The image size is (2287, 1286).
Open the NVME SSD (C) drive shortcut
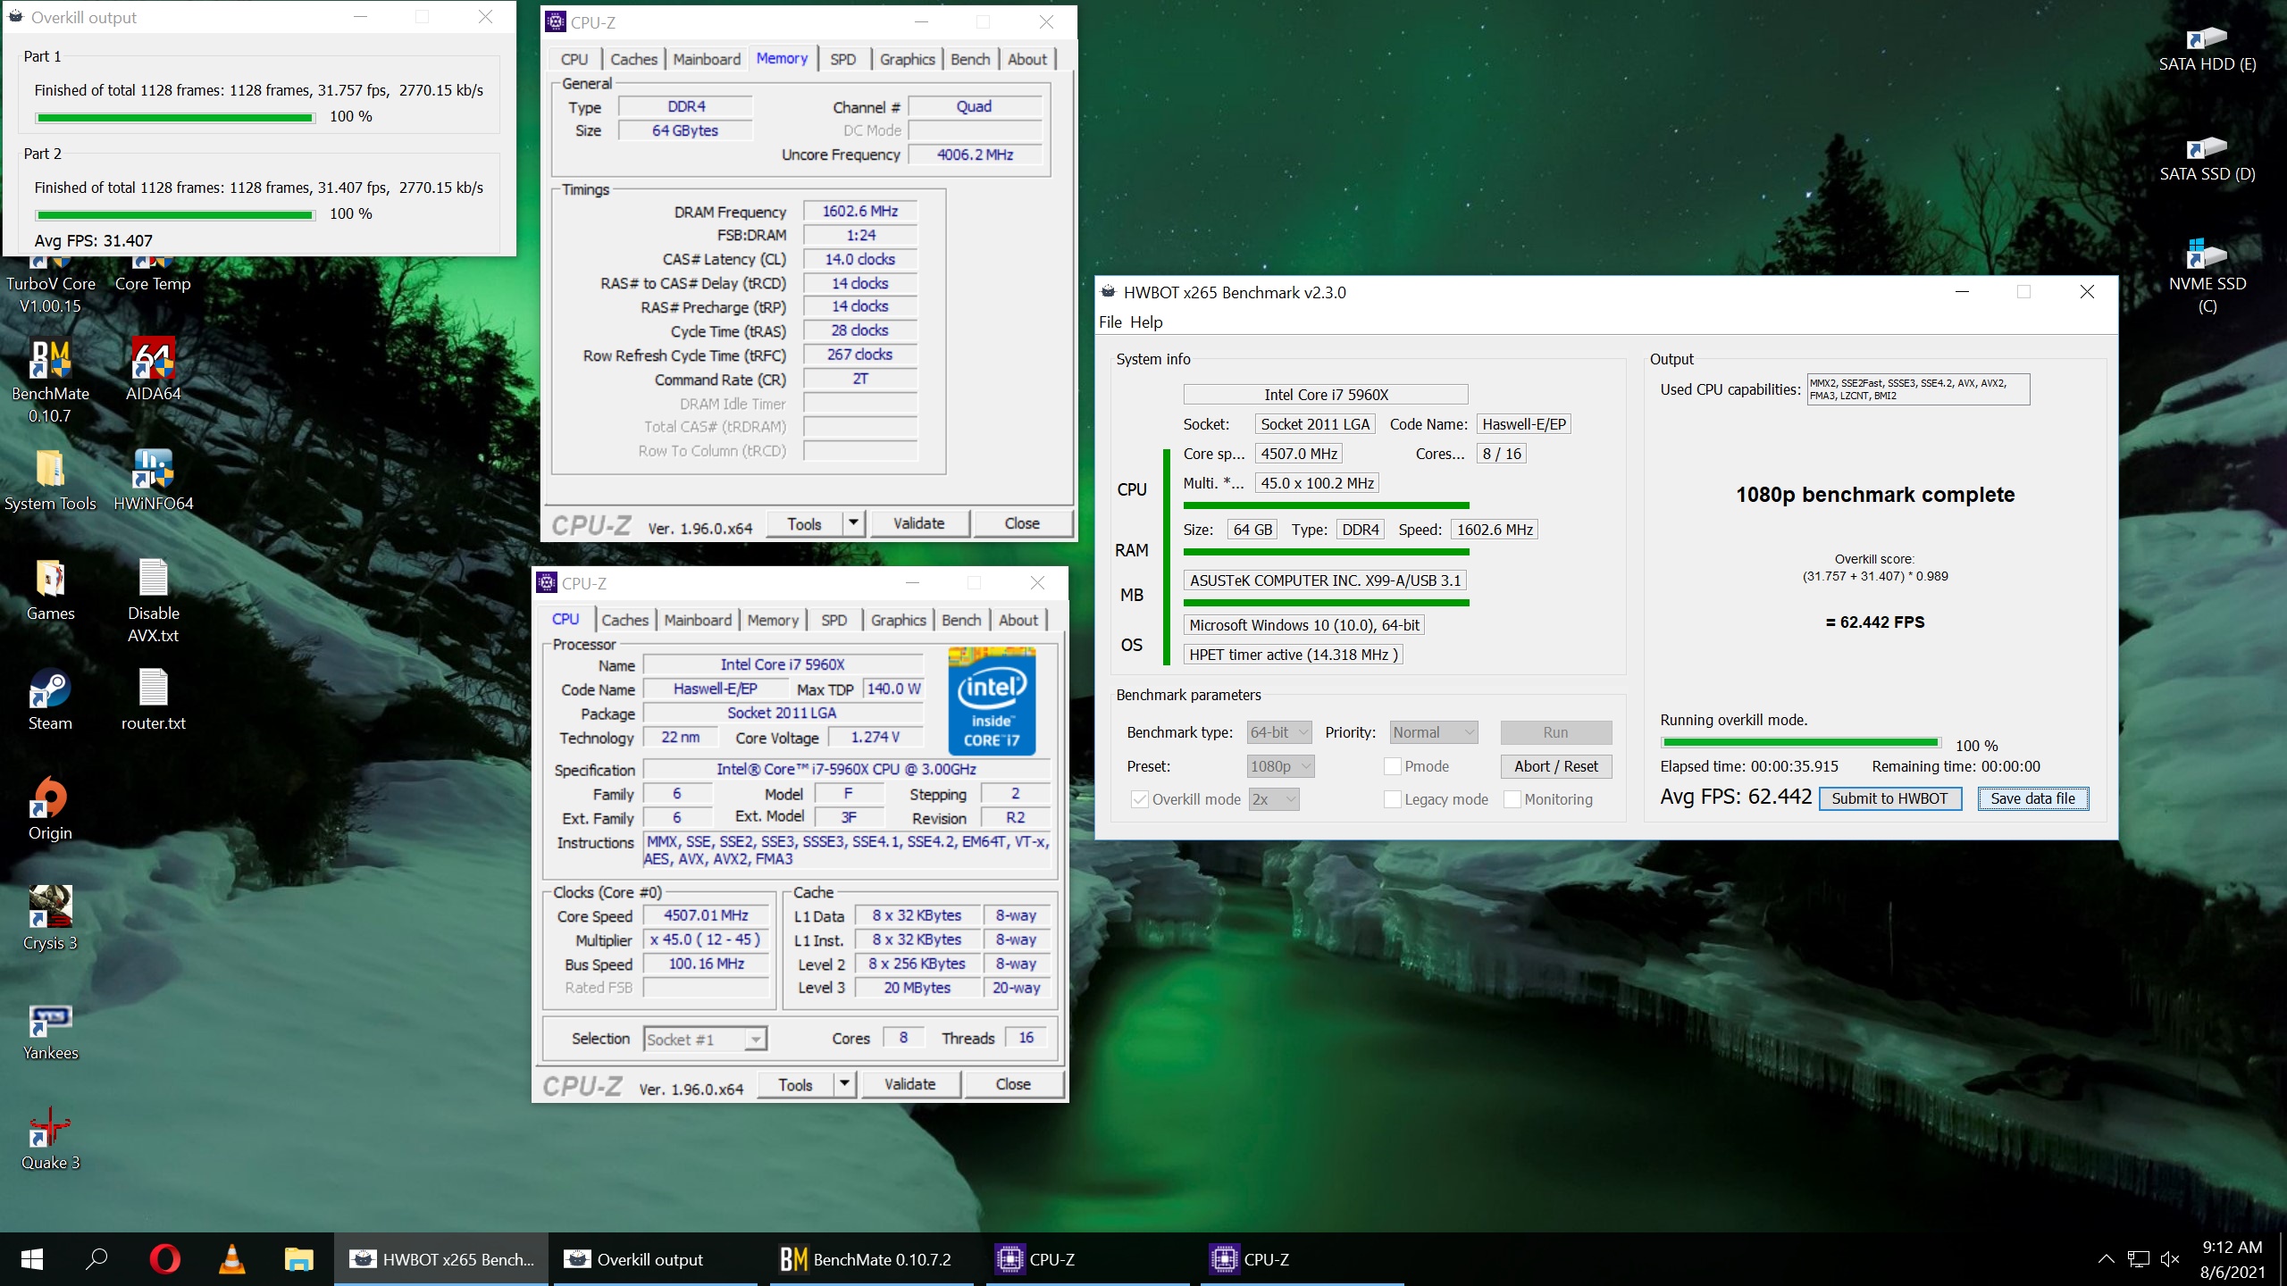(2207, 277)
